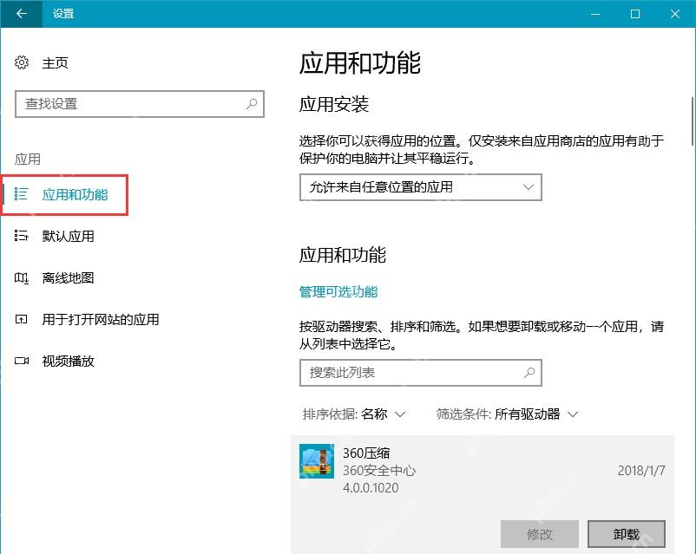The width and height of the screenshot is (696, 554).
Task: Click version text 4.0.0.1020
Action: coord(371,488)
